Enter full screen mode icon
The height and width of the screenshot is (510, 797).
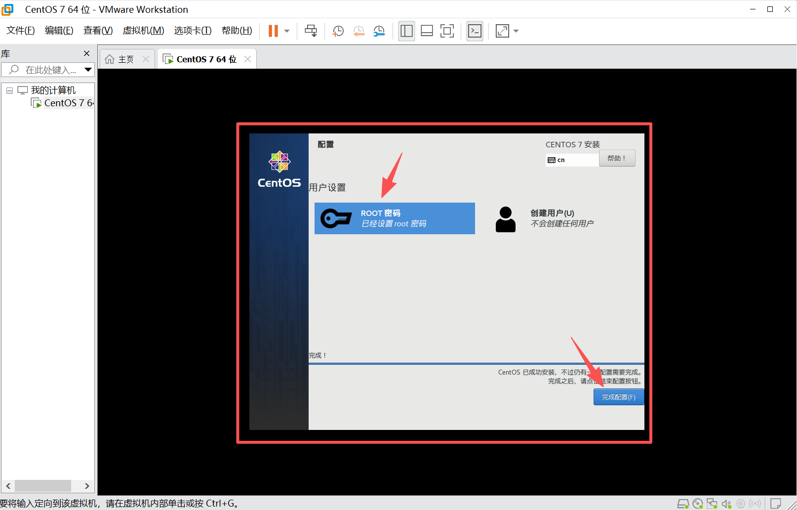click(x=447, y=31)
